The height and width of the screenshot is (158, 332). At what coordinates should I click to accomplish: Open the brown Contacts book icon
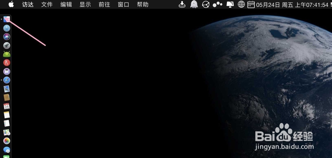pyautogui.click(x=7, y=98)
